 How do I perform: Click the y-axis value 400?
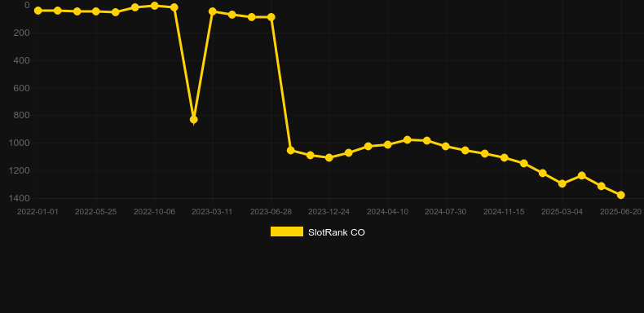21,61
